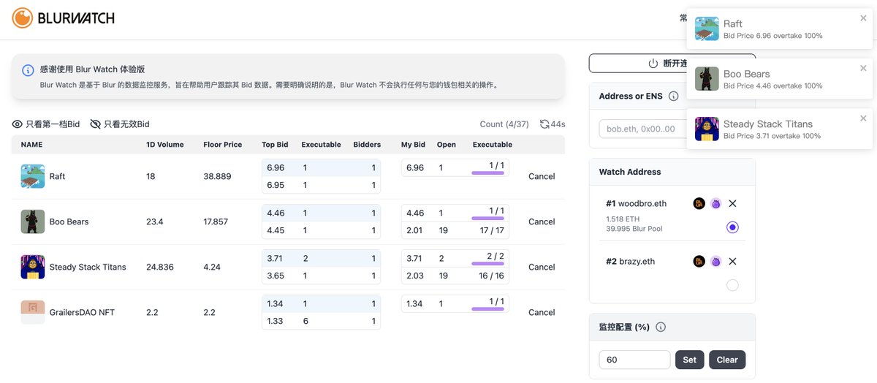Remove woodbro.eth from watch addresses
The image size is (877, 383).
tap(733, 204)
